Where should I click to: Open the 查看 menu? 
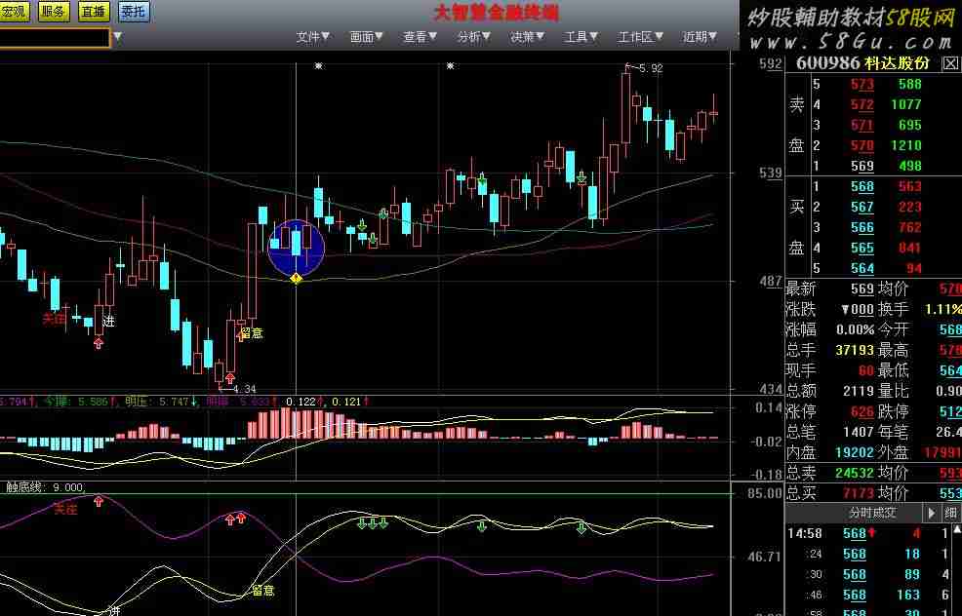(420, 37)
